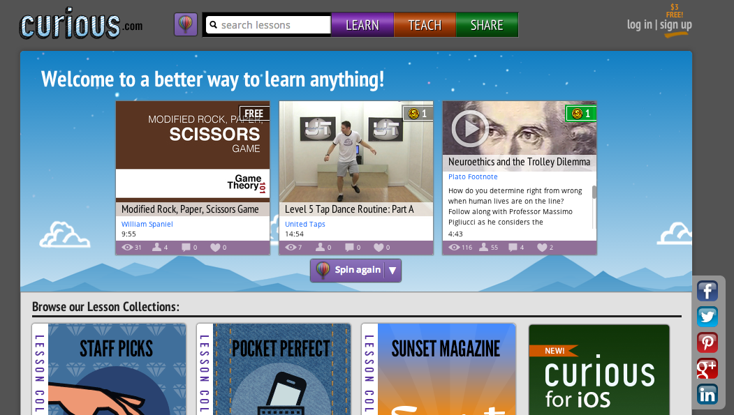Click the comments icon on Rock Paper Scissors card
734x415 pixels.
(186, 247)
